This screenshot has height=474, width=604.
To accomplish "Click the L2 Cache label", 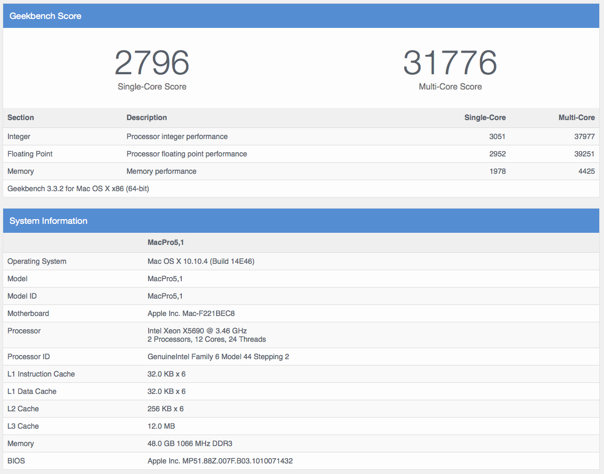I will (23, 409).
